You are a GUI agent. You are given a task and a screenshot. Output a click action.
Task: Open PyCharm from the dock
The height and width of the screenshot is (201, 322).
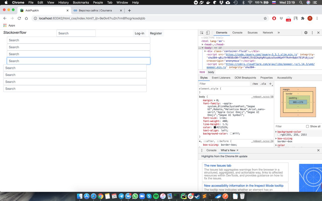[184, 196]
